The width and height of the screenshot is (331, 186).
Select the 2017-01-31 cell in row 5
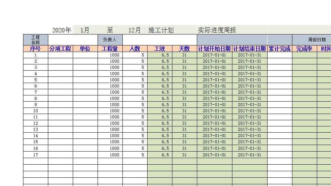tap(250, 80)
